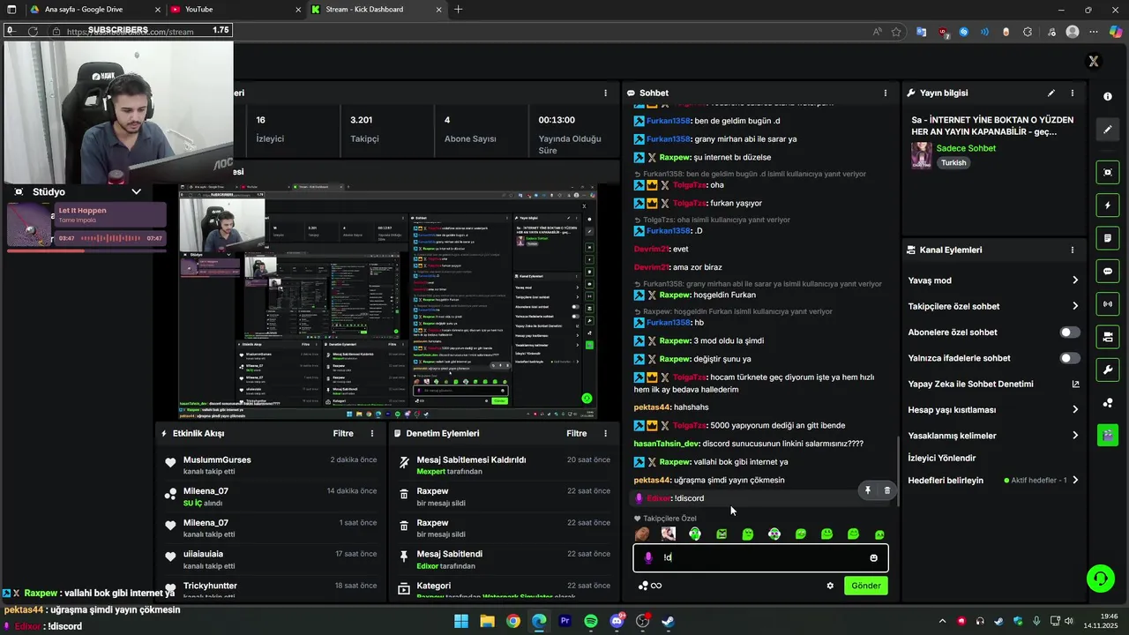Delete the Edixor !discord message

coord(887,490)
